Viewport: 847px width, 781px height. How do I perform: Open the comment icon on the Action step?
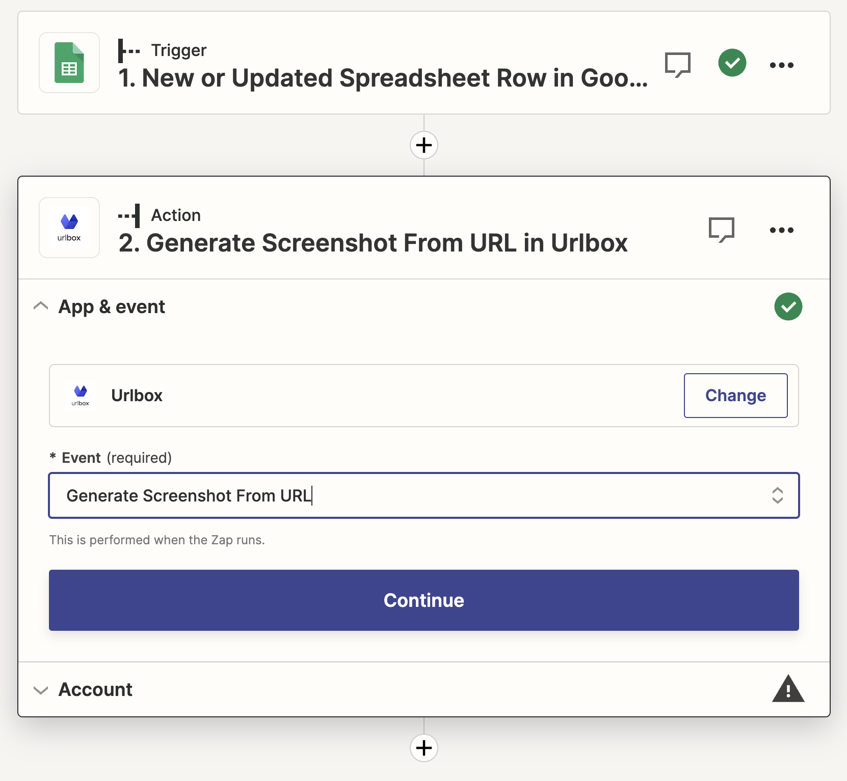721,230
